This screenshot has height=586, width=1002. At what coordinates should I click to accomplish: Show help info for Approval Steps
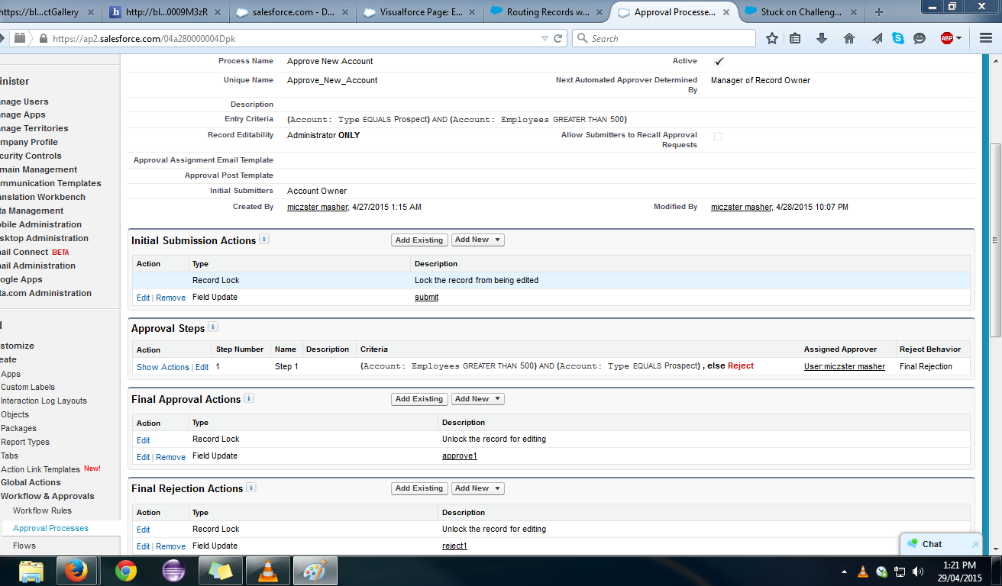tap(213, 327)
